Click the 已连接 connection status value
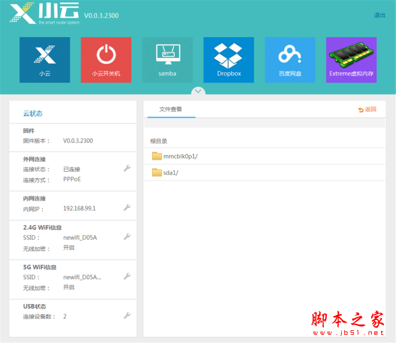Screen dimensions: 396x343 [72, 169]
